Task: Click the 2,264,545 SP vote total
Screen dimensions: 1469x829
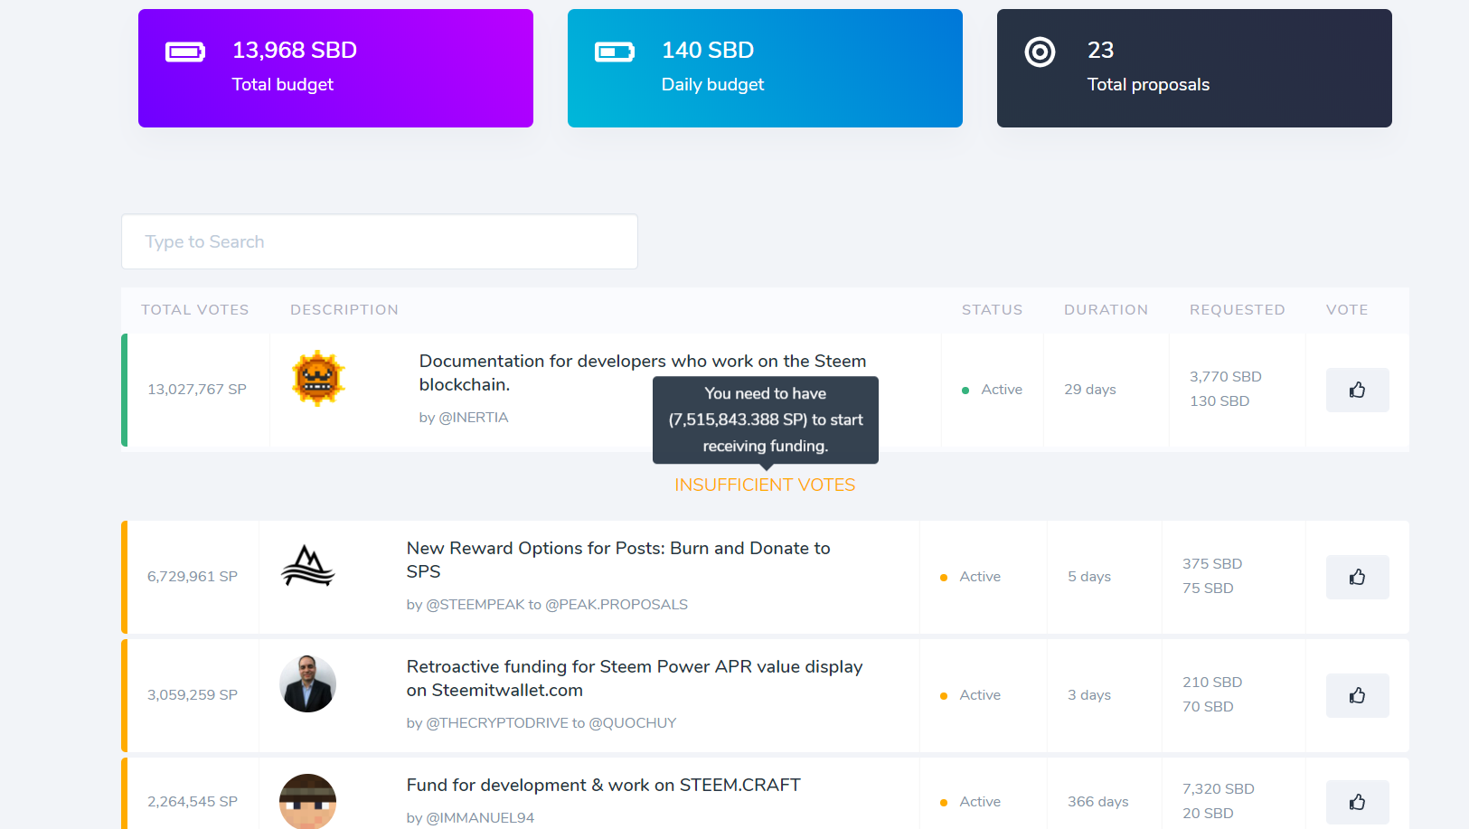Action: 193,802
